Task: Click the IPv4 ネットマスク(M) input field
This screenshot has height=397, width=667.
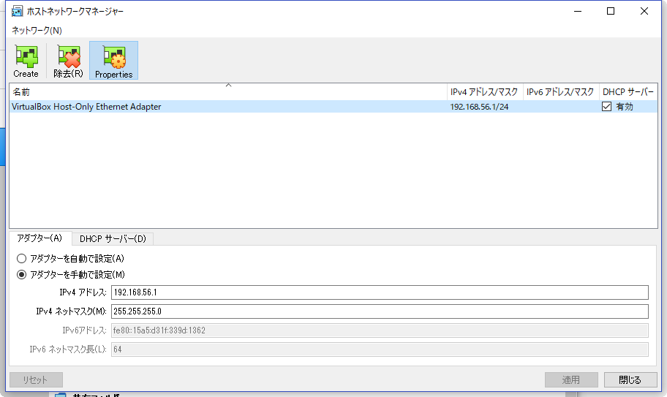Action: click(x=380, y=311)
